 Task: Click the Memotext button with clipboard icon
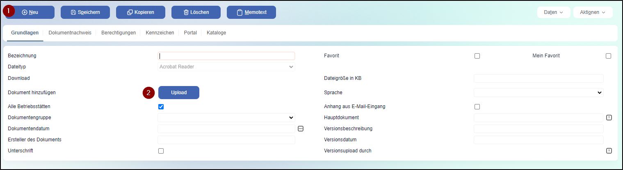pyautogui.click(x=251, y=12)
